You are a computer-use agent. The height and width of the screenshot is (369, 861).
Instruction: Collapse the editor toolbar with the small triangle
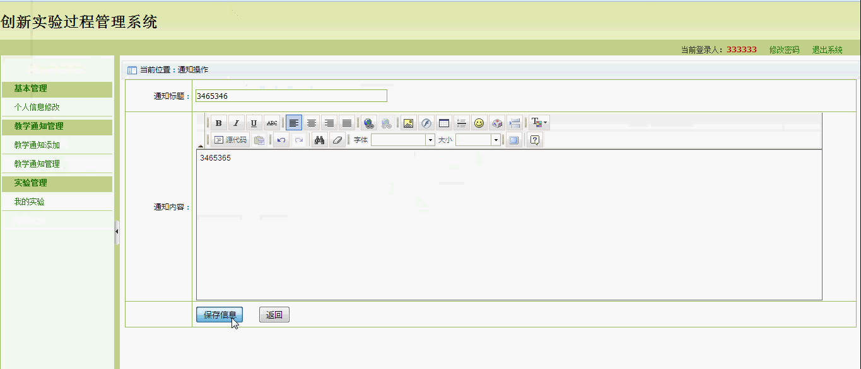(201, 146)
